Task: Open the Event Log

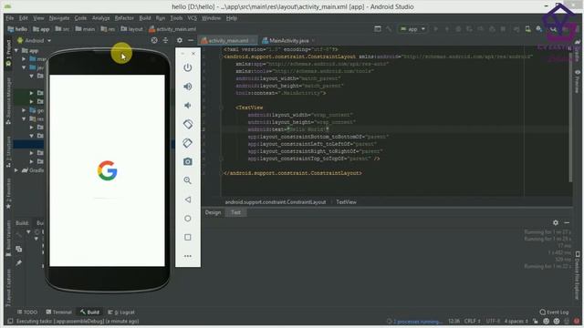Action: [554, 313]
